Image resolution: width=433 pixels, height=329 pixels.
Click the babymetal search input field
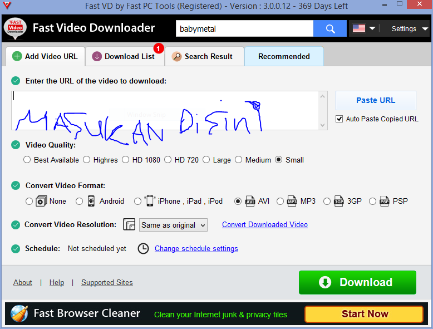(245, 28)
